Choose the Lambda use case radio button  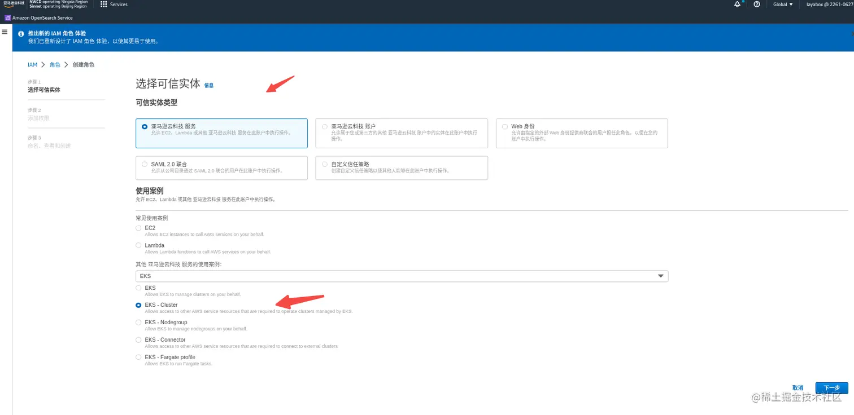point(138,245)
